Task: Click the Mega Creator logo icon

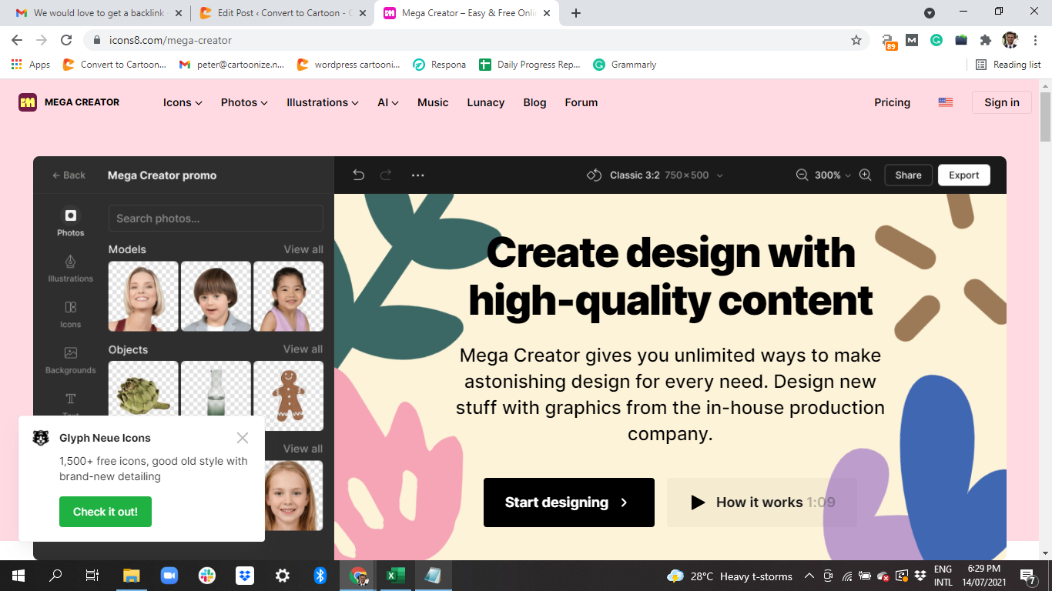Action: [28, 102]
